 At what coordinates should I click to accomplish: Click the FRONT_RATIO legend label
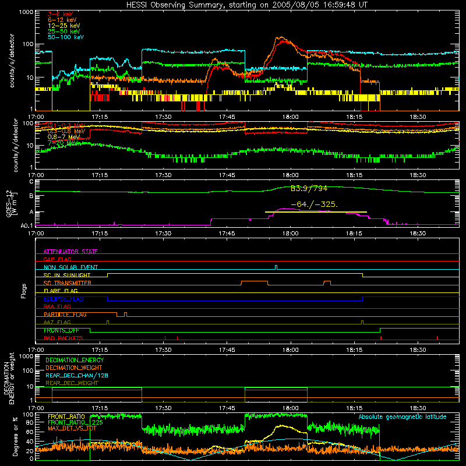(66, 416)
